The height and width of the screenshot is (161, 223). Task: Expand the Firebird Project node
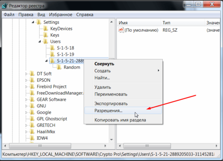click(26, 87)
